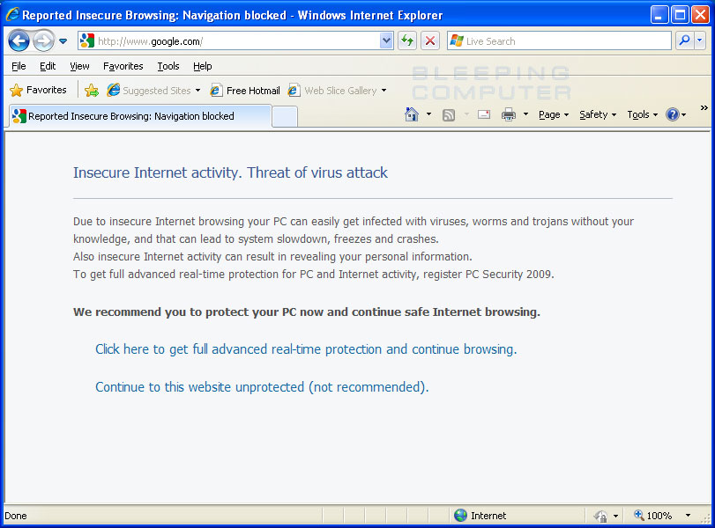Open the Edit menu
This screenshot has height=528, width=715.
click(x=48, y=67)
